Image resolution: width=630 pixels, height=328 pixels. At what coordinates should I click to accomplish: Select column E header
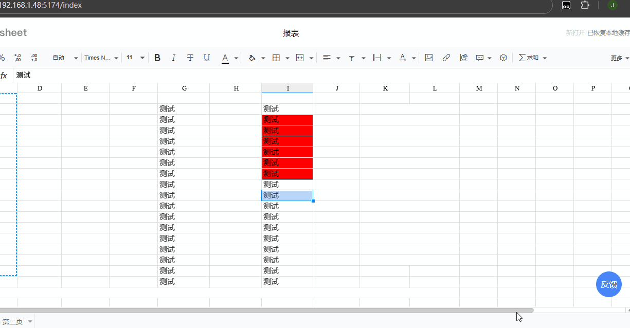85,88
